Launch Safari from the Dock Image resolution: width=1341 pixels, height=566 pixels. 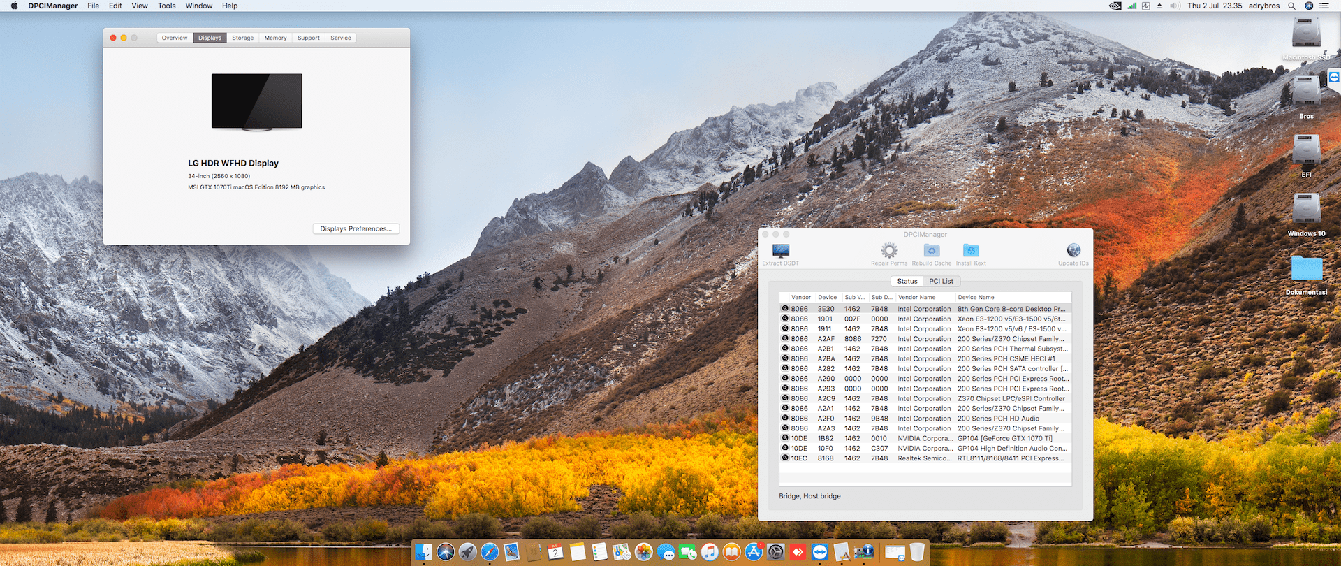490,553
